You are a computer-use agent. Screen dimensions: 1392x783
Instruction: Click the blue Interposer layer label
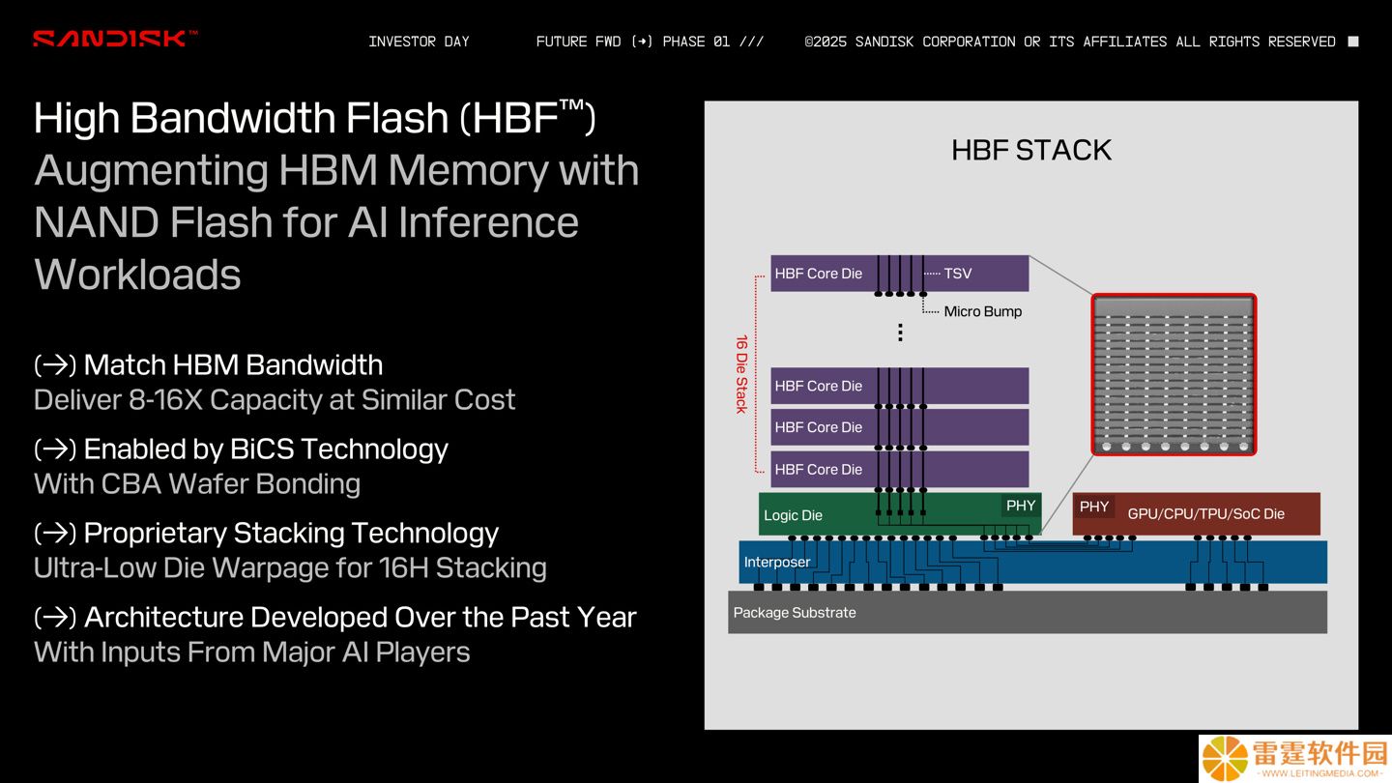point(777,562)
